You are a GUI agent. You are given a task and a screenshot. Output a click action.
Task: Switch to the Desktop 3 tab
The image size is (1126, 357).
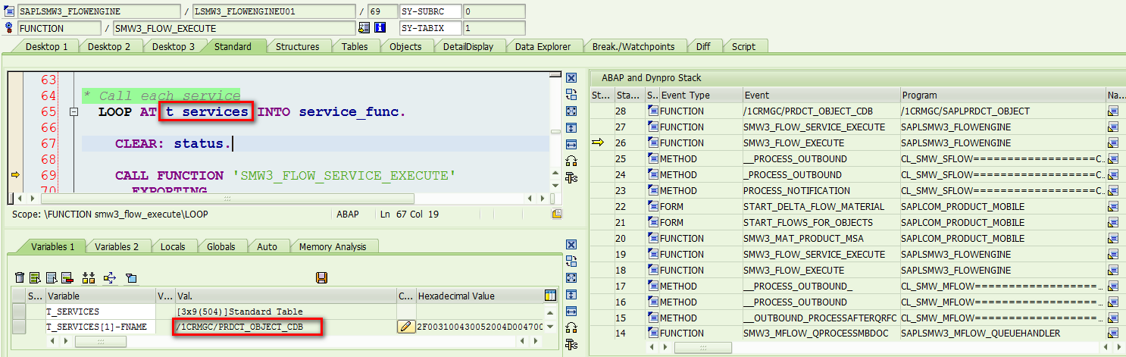(174, 46)
